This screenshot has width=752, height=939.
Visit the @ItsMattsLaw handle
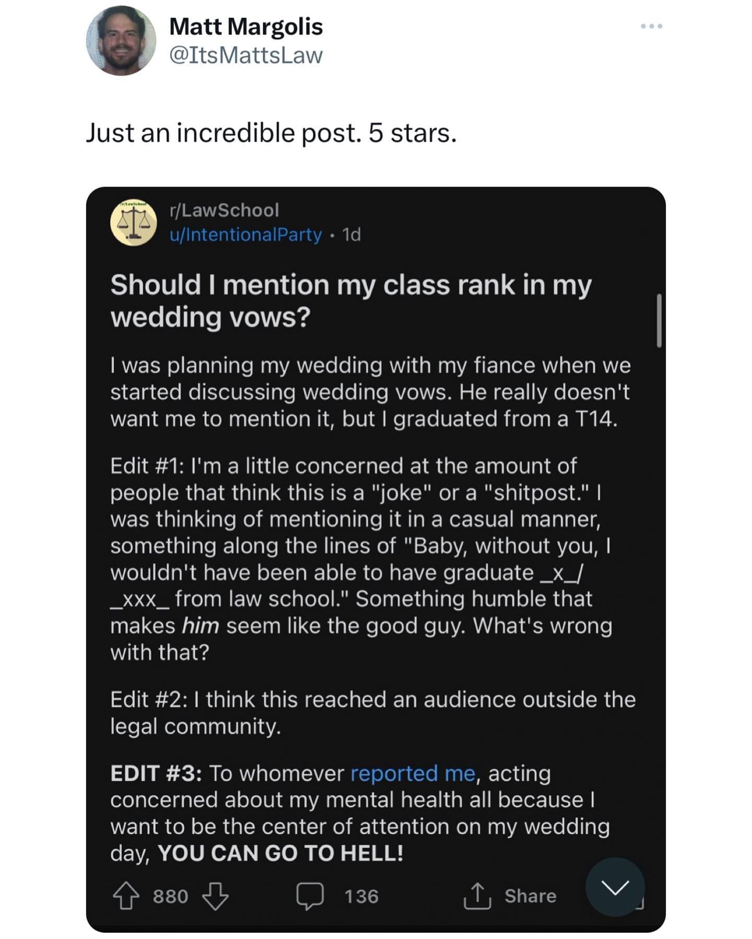coord(246,55)
